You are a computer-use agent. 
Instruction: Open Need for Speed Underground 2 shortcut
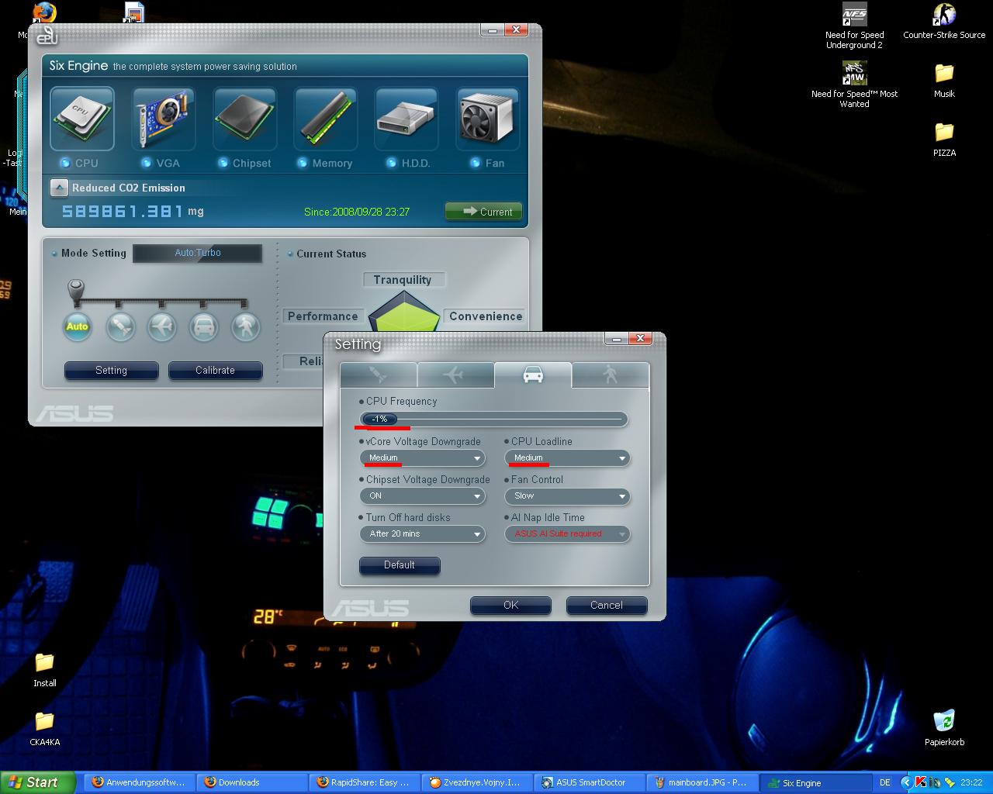[x=854, y=26]
